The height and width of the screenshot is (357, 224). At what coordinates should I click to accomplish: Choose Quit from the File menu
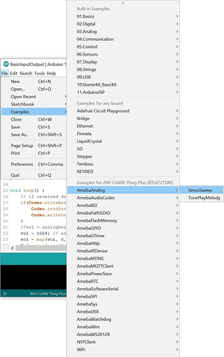[34, 175]
